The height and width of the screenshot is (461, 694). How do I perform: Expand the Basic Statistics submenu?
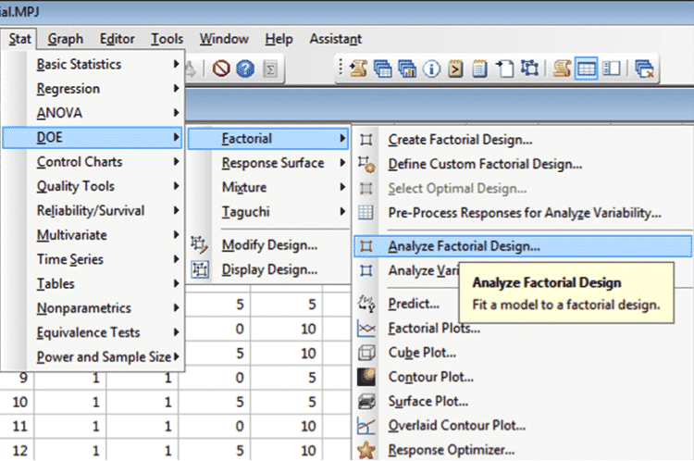click(93, 64)
